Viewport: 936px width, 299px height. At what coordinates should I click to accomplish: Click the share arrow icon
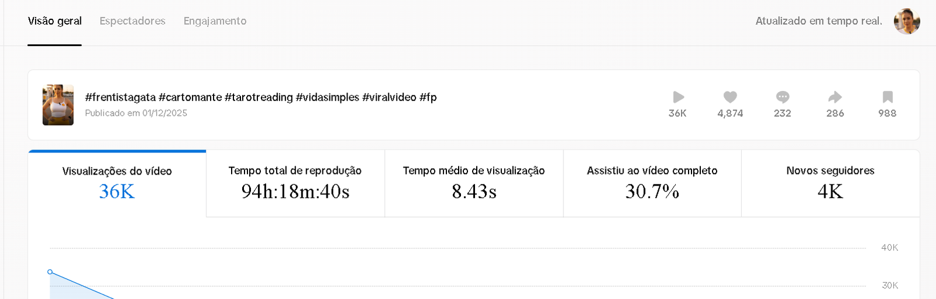[x=835, y=97]
